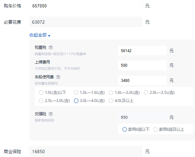Click the 车船使用费 input showing 3480
The width and height of the screenshot is (195, 157).
click(x=142, y=80)
